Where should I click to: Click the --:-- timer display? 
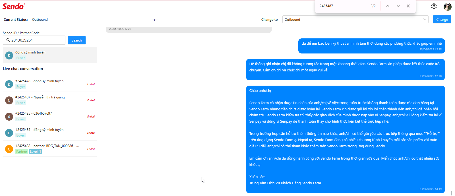154,20
